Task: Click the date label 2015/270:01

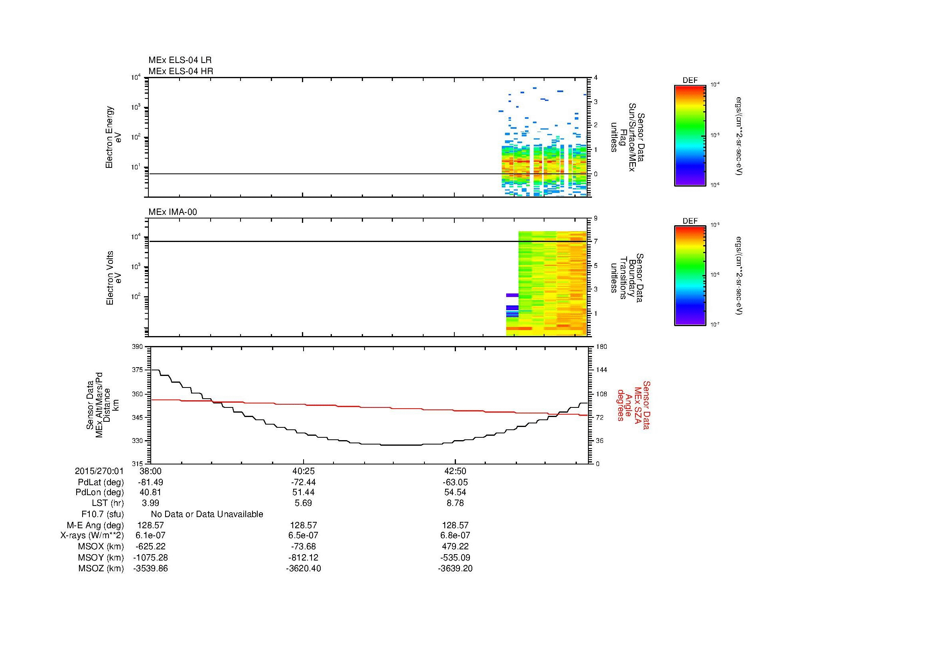Action: point(99,471)
